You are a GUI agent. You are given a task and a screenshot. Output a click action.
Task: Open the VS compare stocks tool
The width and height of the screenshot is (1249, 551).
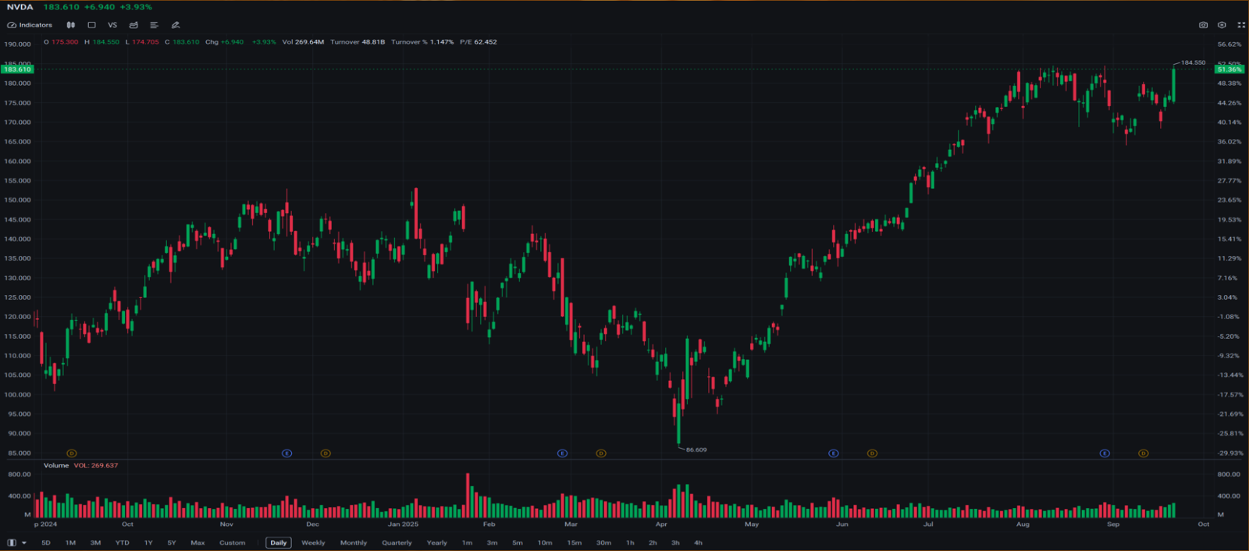click(112, 25)
